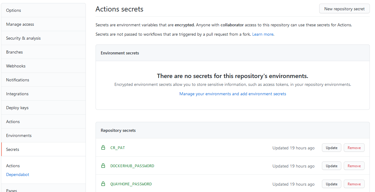Image resolution: width=375 pixels, height=192 pixels.
Task: Open the Webhooks settings
Action: [43, 66]
